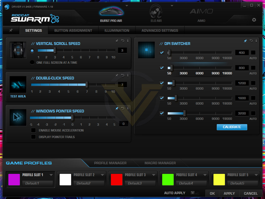Screen dimensions: 265x199
Task: Reset Double-Click Speed to default
Action: pos(123,75)
